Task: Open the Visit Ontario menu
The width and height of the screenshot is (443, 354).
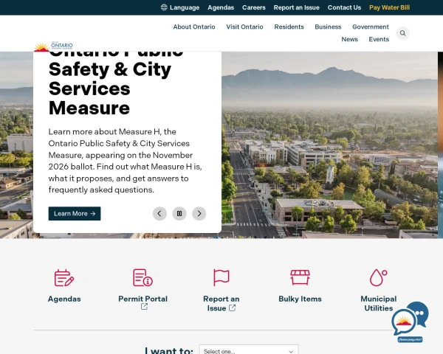Action: (244, 27)
